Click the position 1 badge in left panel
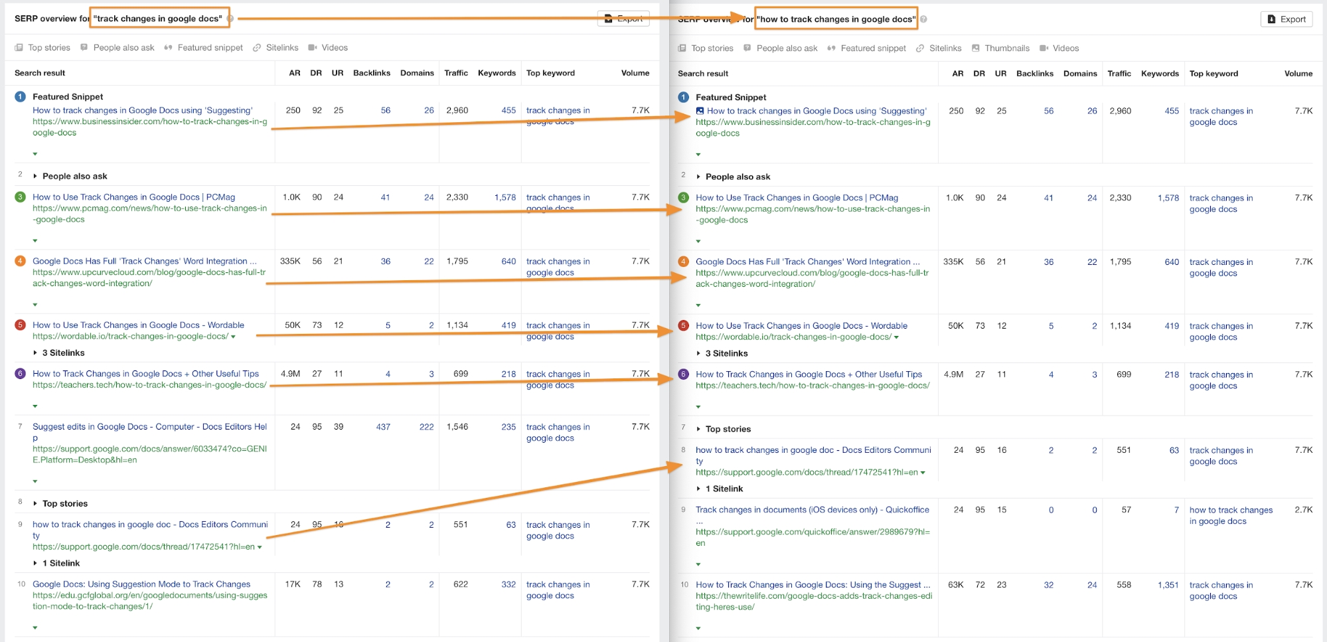Viewport: 1327px width, 642px height. coord(20,97)
